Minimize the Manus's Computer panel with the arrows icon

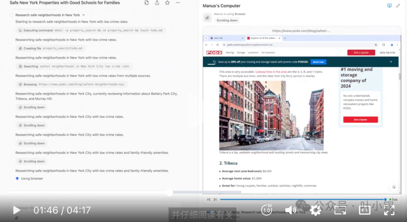point(398,6)
